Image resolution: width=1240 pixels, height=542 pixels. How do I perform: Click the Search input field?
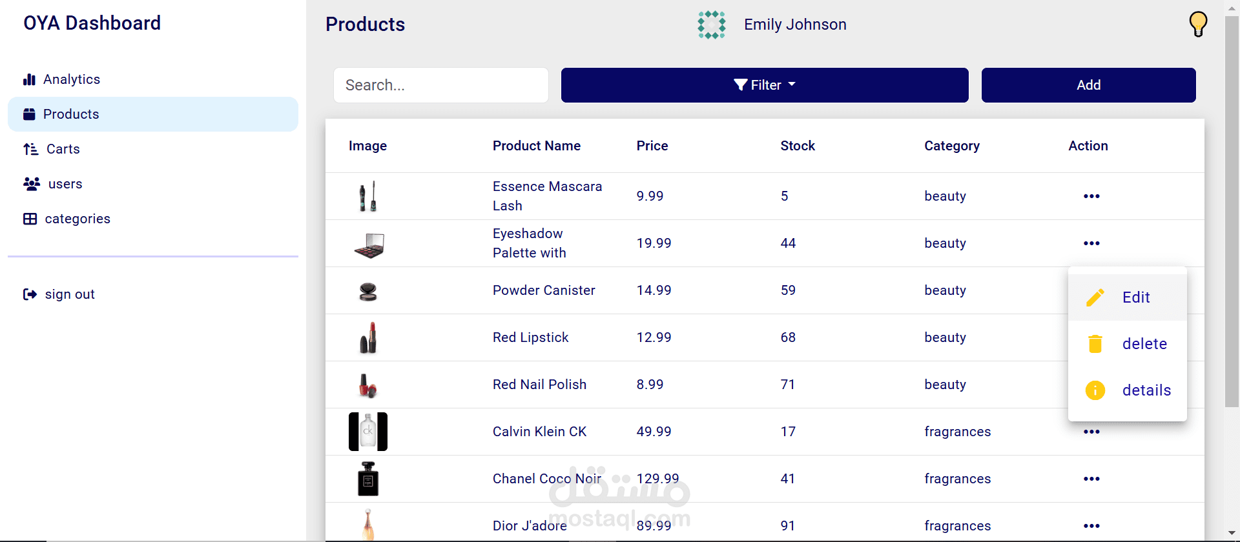440,85
